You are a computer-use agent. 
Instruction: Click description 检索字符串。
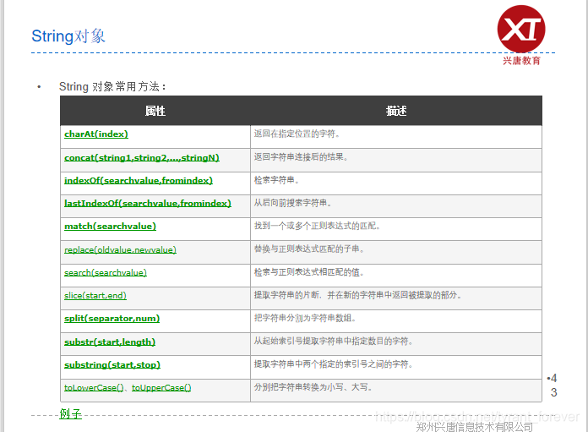tap(277, 180)
